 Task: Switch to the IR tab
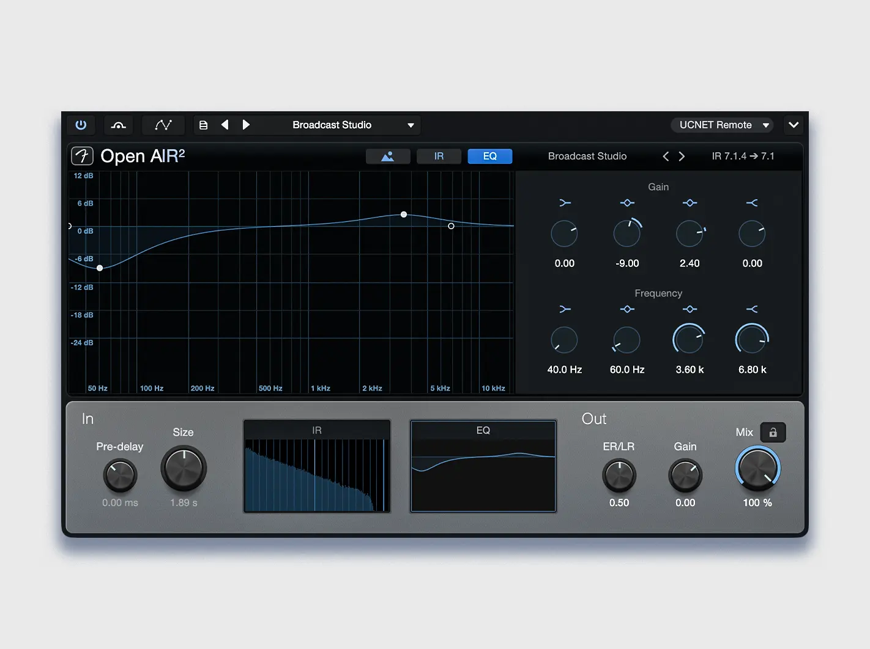[x=439, y=156]
